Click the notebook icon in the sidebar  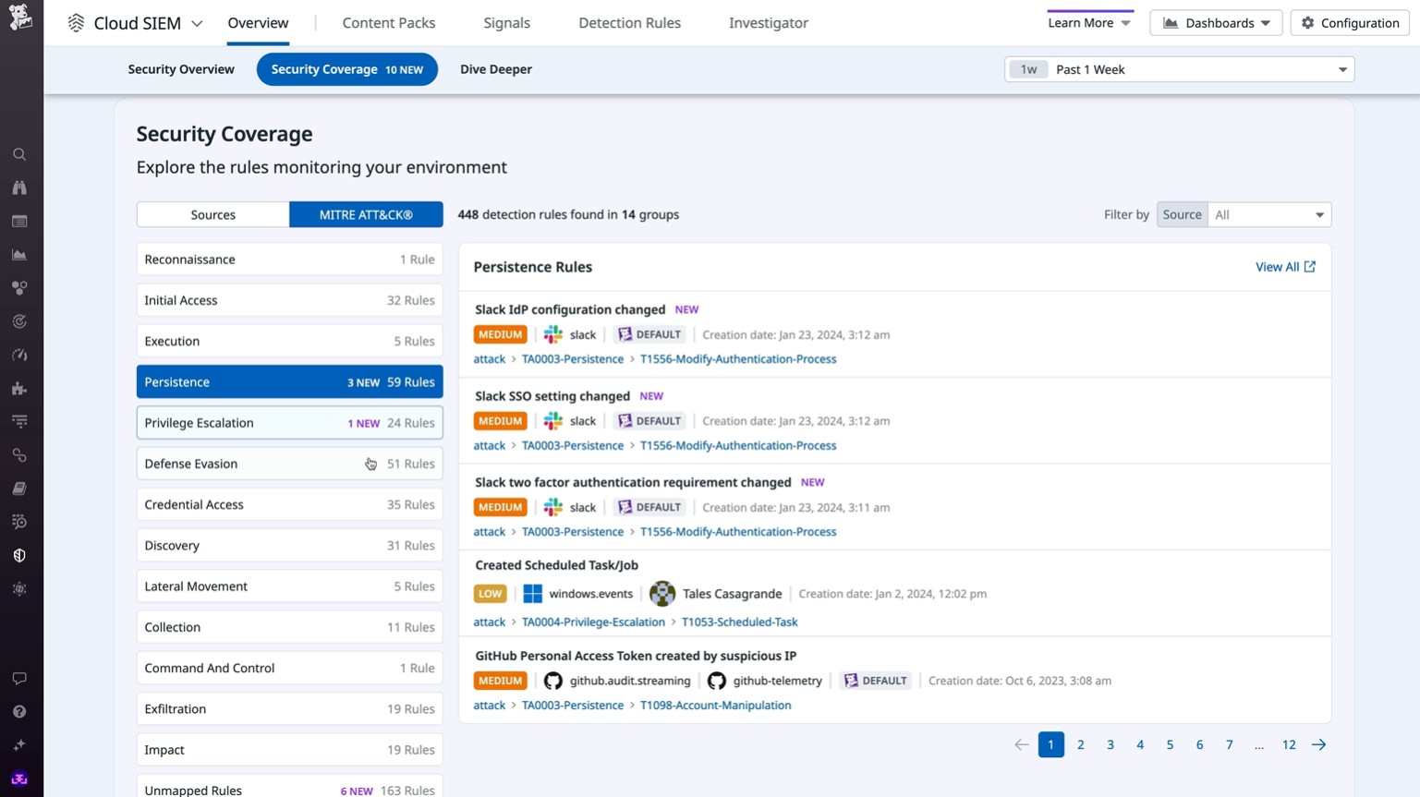18,488
